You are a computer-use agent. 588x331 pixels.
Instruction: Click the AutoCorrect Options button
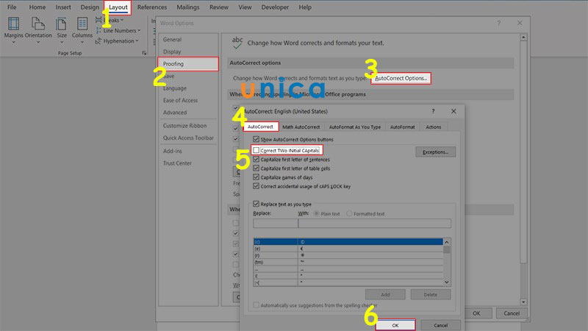pos(401,77)
